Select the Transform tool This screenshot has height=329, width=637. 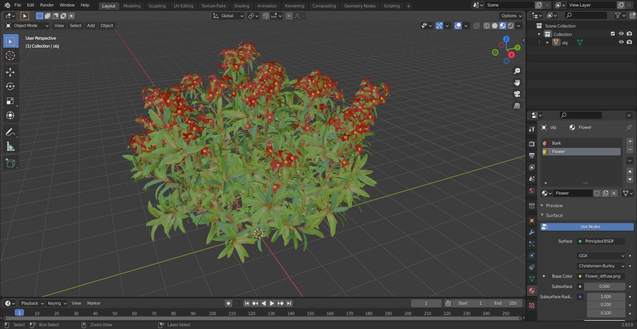[x=10, y=115]
